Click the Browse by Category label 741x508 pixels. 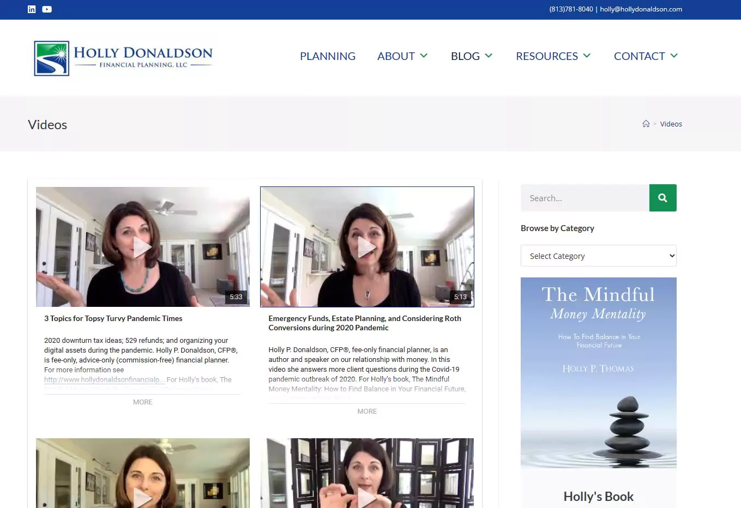pyautogui.click(x=557, y=228)
